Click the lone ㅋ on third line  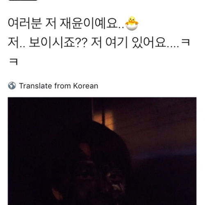pyautogui.click(x=14, y=62)
